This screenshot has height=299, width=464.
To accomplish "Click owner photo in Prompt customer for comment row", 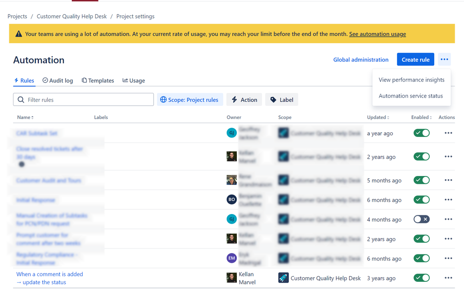I will click(x=232, y=238).
